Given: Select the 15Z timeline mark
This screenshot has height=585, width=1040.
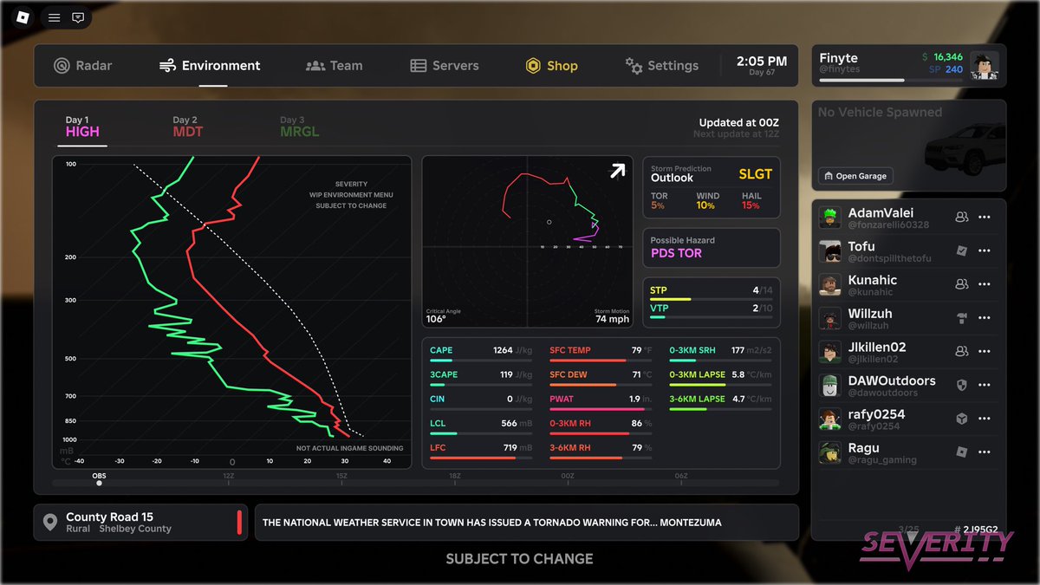Looking at the screenshot, I should 341,477.
